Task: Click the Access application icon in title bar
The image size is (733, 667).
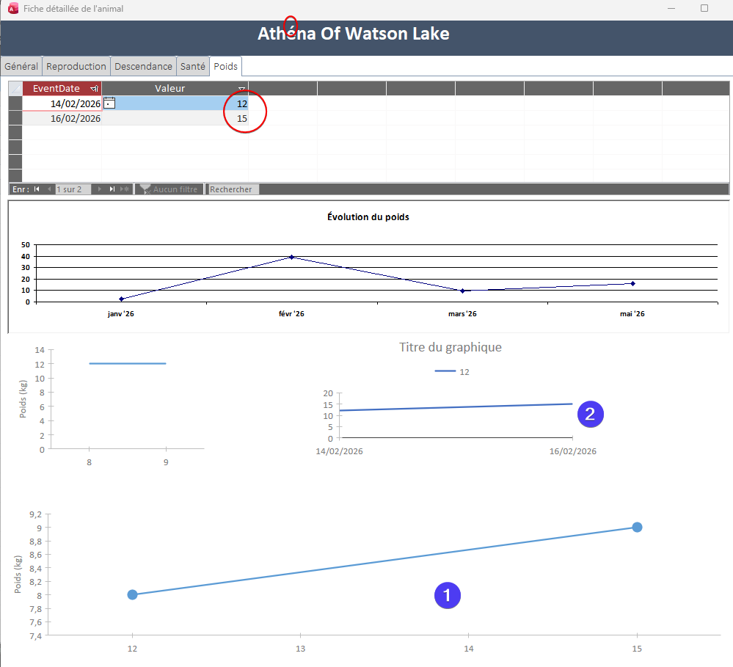Action: tap(13, 8)
